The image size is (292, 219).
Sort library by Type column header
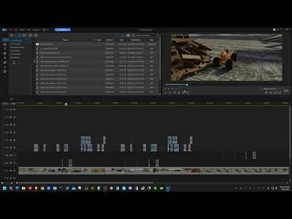[x=151, y=40]
